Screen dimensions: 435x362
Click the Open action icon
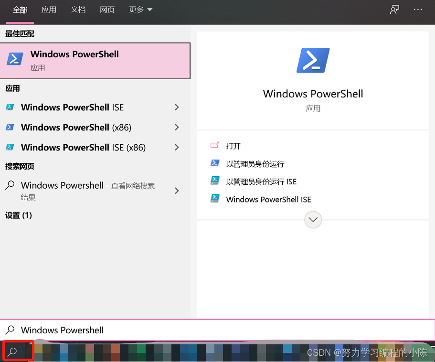click(x=214, y=145)
